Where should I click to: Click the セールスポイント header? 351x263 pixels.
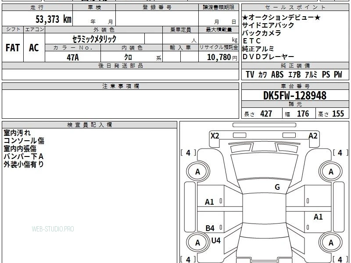coord(295,7)
